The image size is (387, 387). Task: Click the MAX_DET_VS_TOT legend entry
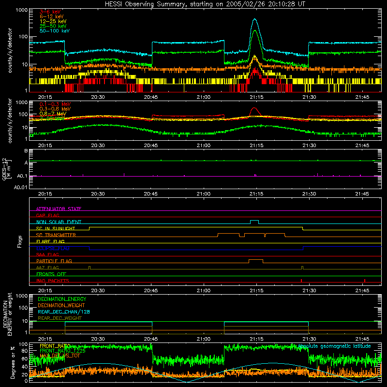tap(60, 356)
